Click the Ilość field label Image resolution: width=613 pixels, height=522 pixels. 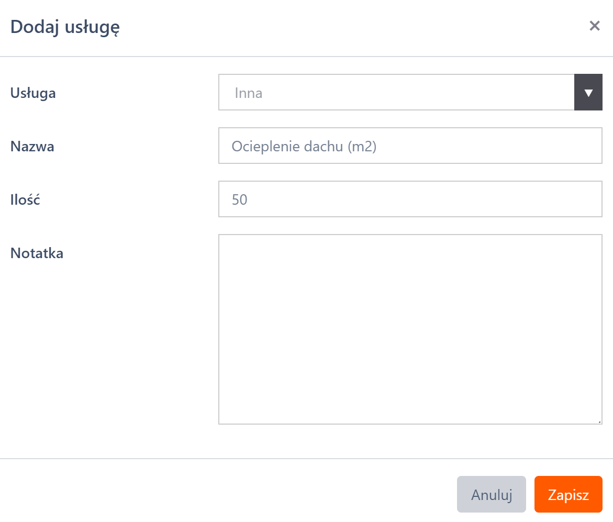(x=25, y=200)
